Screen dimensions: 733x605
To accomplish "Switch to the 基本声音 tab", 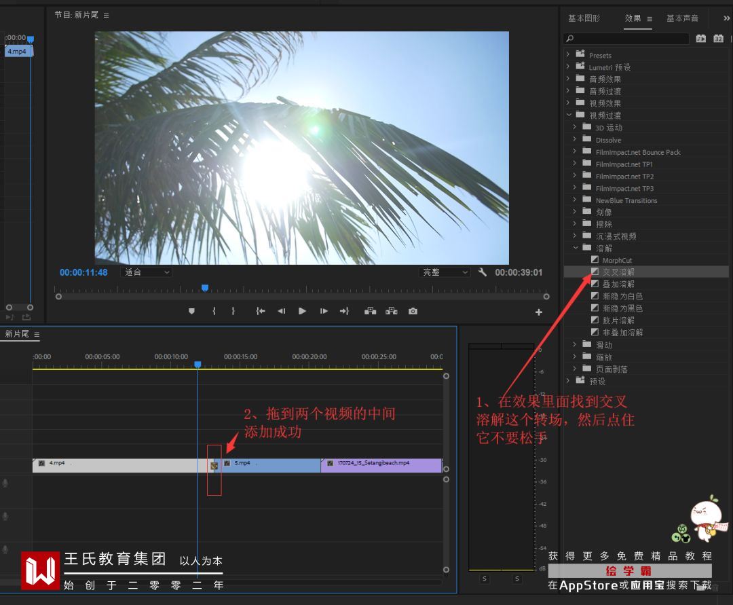I will coord(682,18).
